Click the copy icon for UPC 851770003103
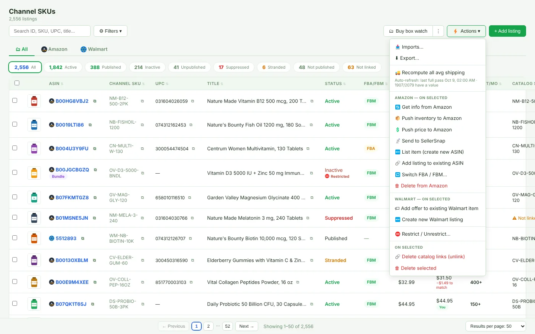This screenshot has width=535, height=334. coord(191,282)
